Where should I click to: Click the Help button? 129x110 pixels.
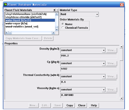[x=94, y=105]
